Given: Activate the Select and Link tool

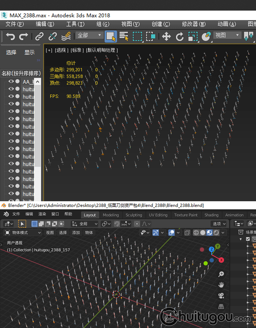Looking at the screenshot, I should point(40,36).
